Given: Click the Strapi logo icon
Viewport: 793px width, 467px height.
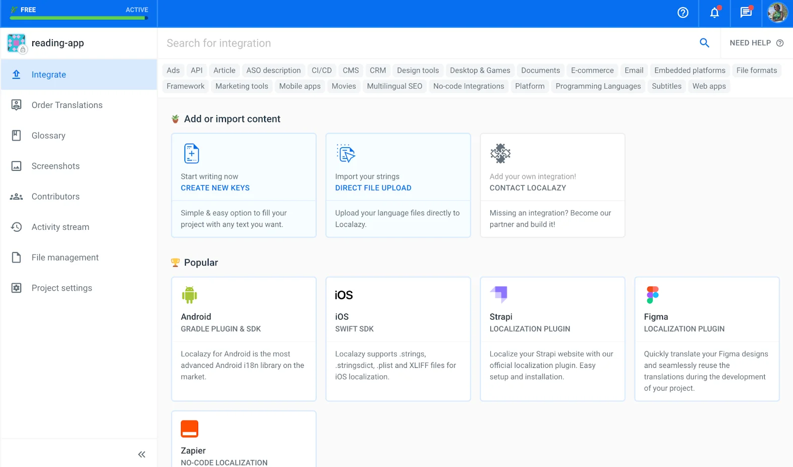Looking at the screenshot, I should coord(499,294).
